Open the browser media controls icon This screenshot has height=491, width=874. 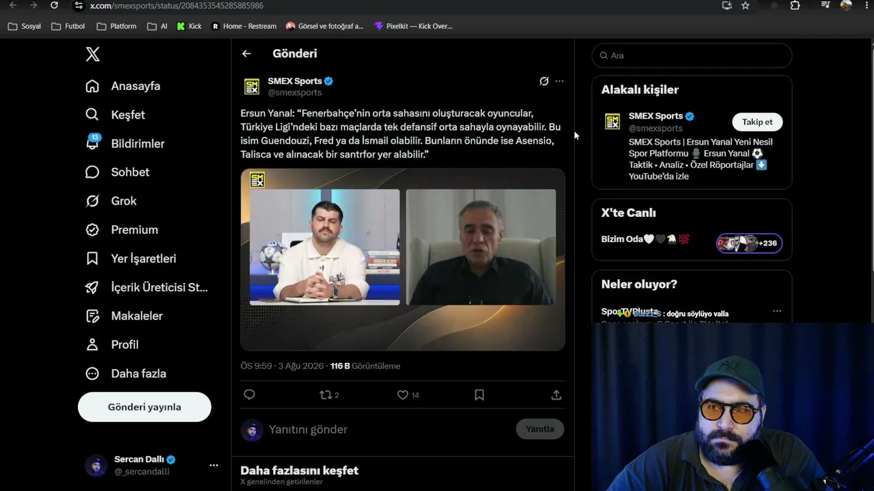pyautogui.click(x=826, y=5)
